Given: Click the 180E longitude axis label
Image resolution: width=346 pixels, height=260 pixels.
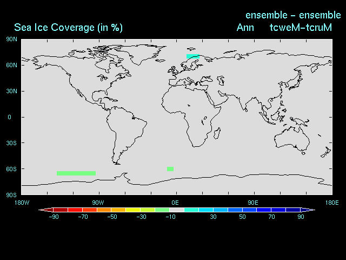Looking at the screenshot, I should tap(332, 203).
